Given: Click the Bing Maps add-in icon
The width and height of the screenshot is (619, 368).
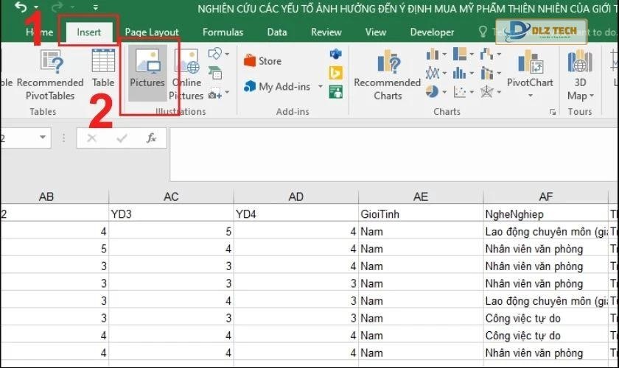Looking at the screenshot, I should tap(336, 72).
